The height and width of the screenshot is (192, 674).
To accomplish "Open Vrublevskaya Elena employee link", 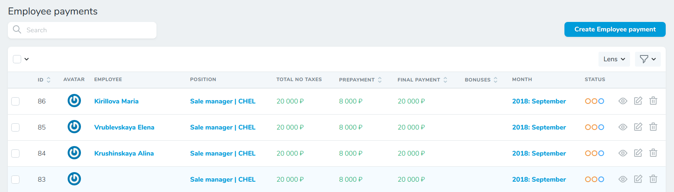I will (124, 127).
